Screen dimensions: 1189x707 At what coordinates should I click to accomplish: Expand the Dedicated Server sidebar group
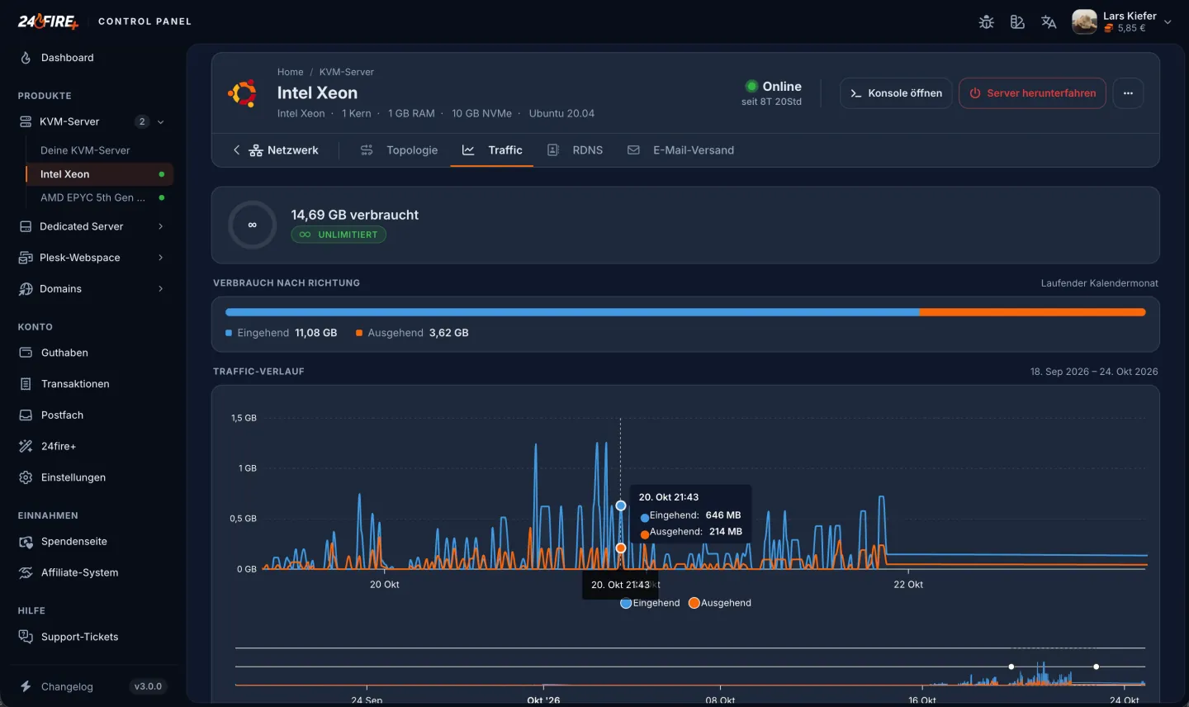click(160, 226)
